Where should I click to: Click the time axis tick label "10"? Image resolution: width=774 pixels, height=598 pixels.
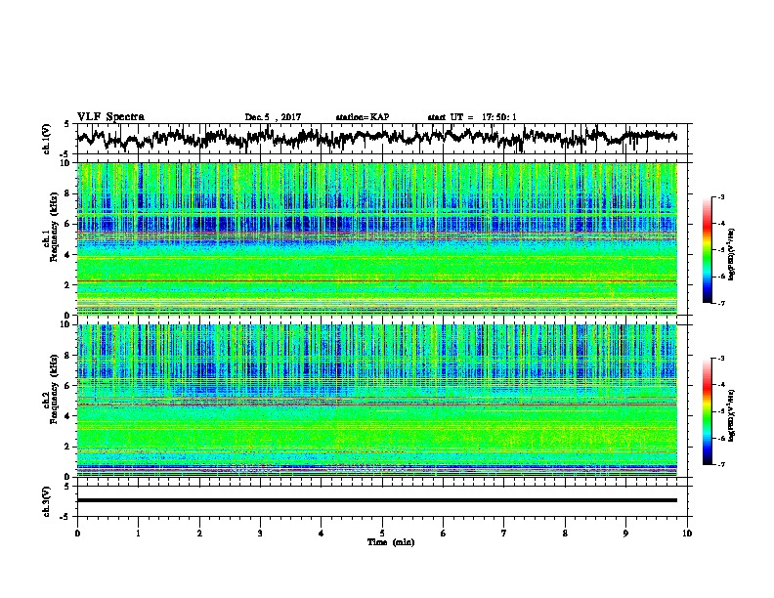[x=687, y=534]
